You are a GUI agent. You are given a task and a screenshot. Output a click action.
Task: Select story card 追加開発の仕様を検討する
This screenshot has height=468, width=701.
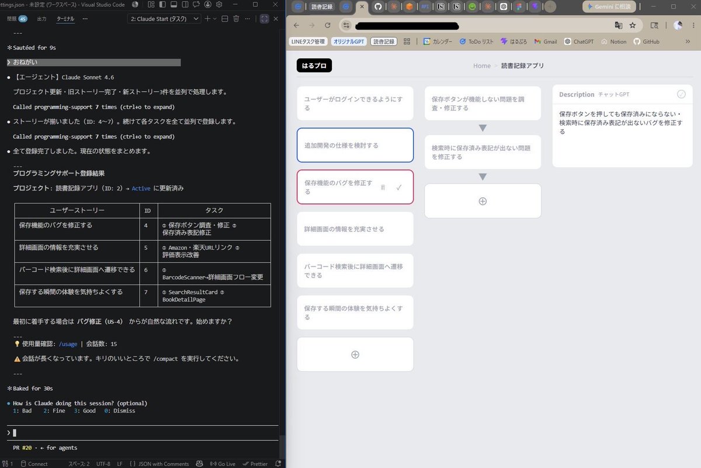(x=355, y=145)
